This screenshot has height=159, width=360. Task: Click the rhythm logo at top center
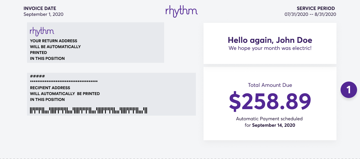[x=181, y=11]
